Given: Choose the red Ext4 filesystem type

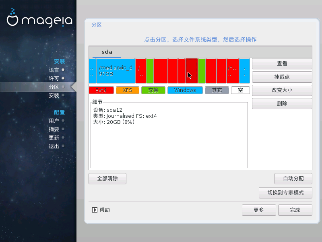Looking at the screenshot, I should coord(101,90).
